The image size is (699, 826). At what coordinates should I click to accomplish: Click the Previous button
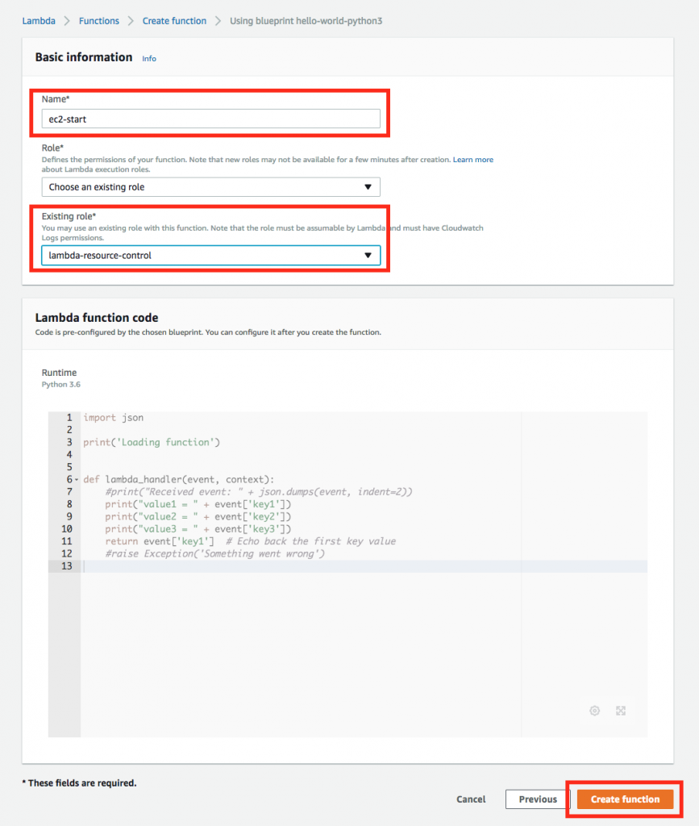tap(536, 799)
